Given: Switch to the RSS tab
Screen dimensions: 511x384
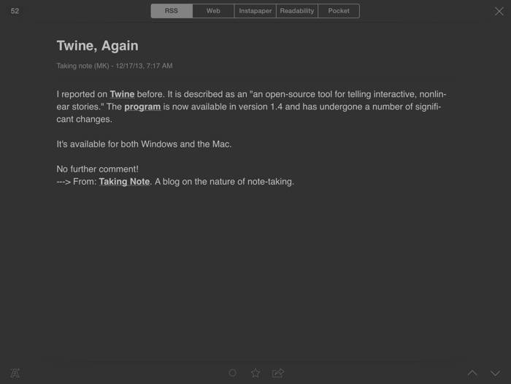Looking at the screenshot, I should click(x=172, y=11).
